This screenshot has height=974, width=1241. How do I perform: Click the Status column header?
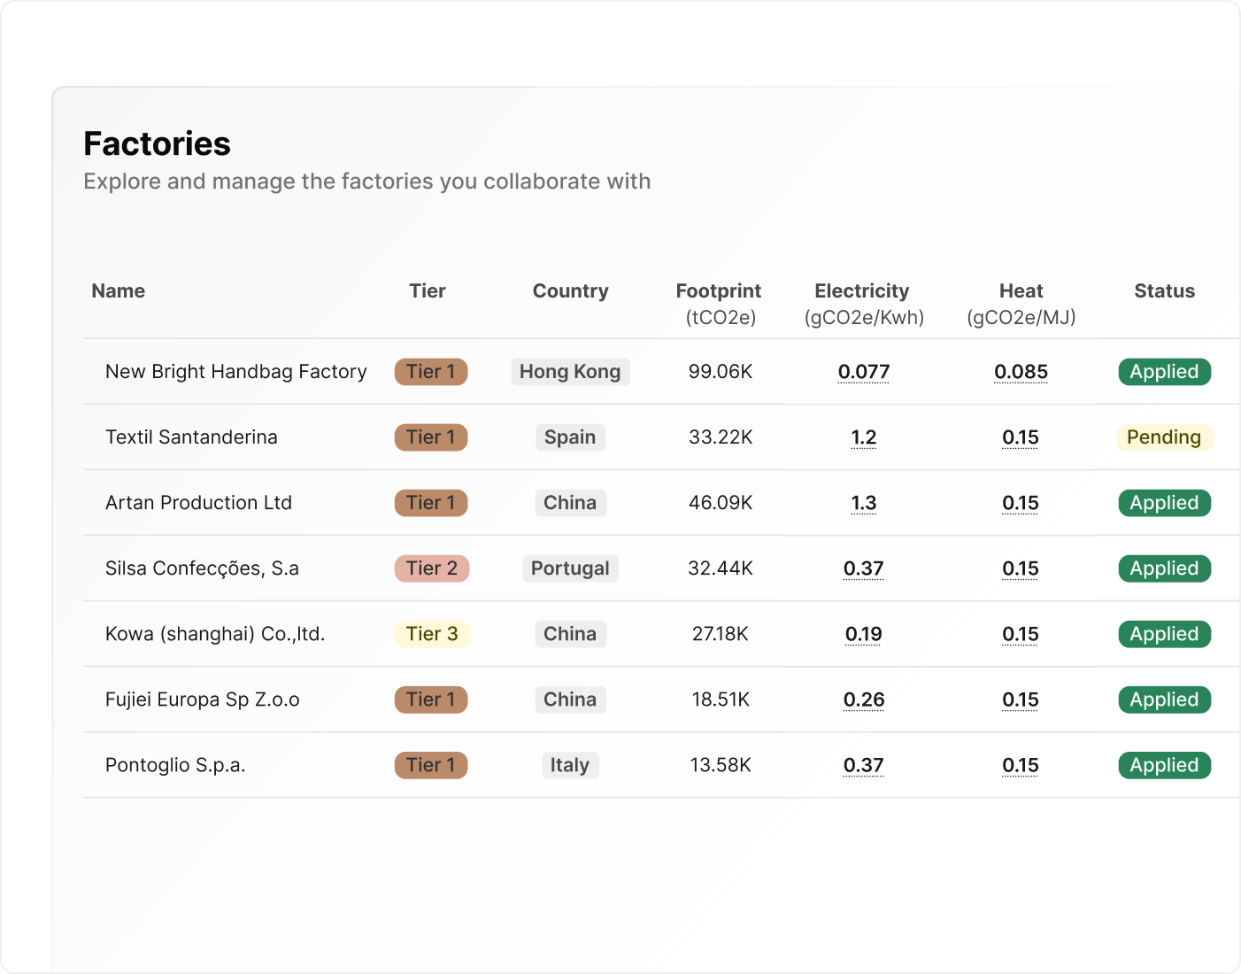point(1163,291)
